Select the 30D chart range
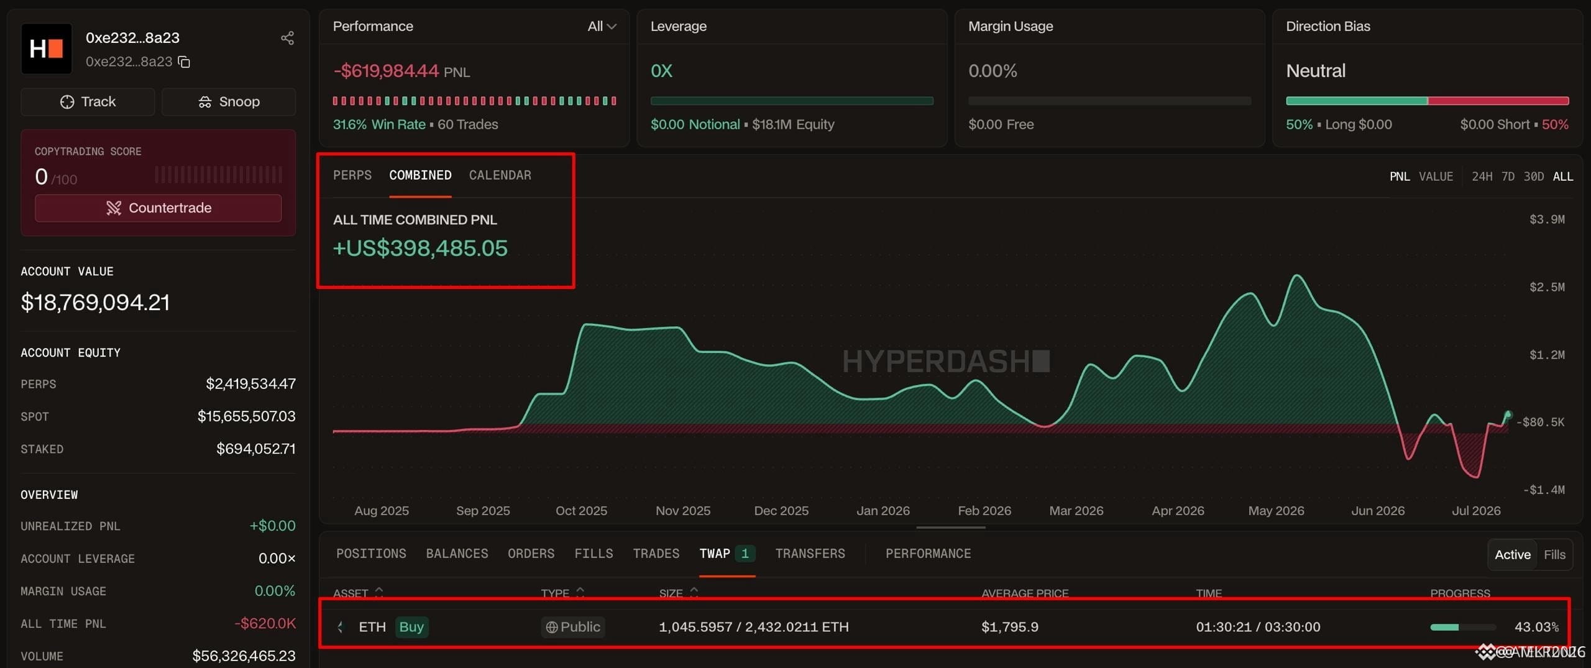The image size is (1591, 668). pos(1533,176)
